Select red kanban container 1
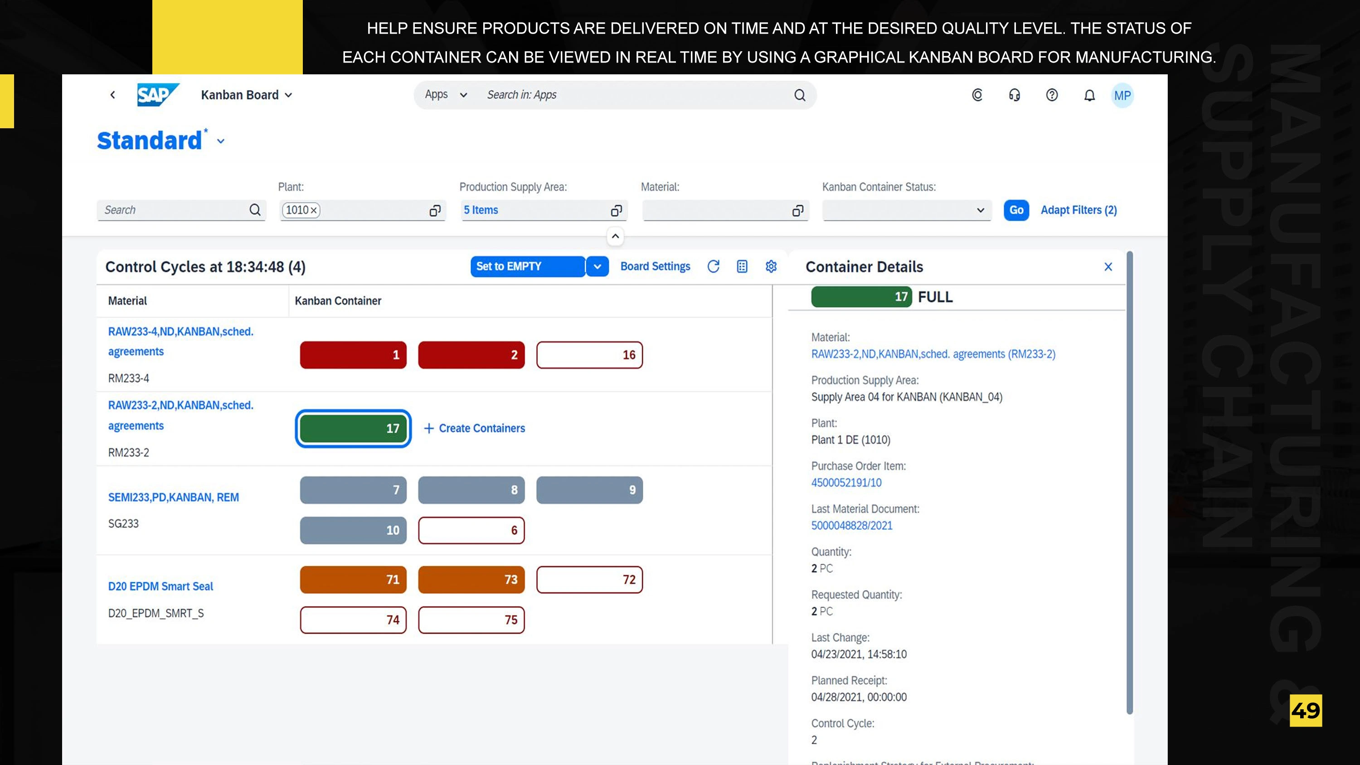 (353, 355)
